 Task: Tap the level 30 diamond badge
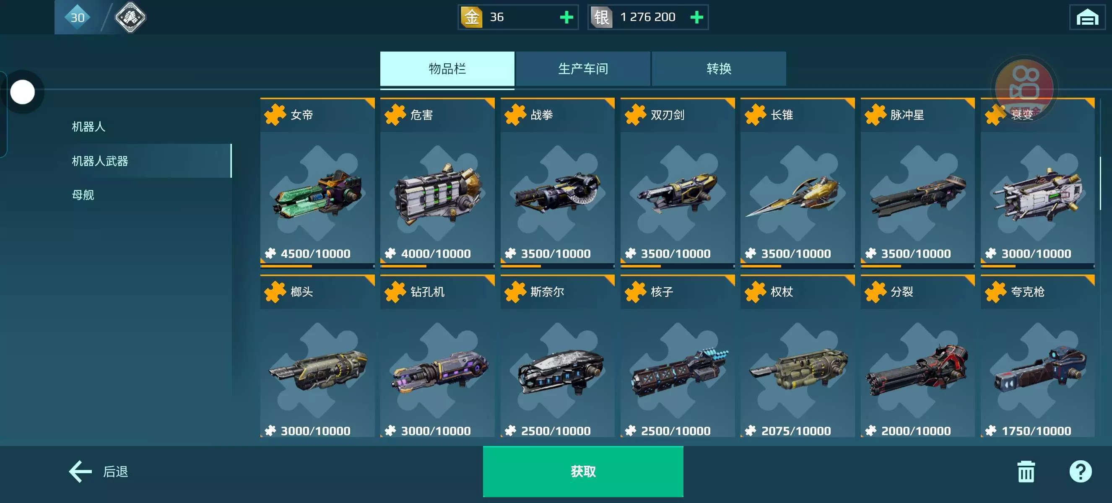click(78, 17)
